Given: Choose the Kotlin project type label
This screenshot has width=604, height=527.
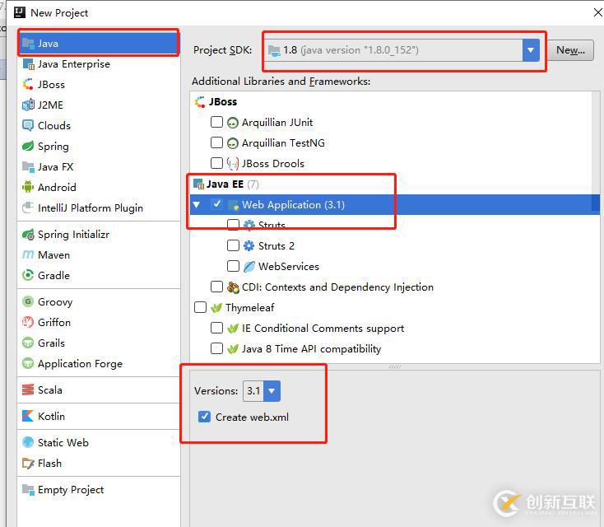Looking at the screenshot, I should (x=51, y=416).
